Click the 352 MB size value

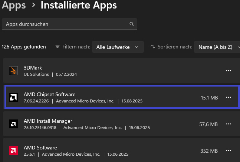point(209,151)
